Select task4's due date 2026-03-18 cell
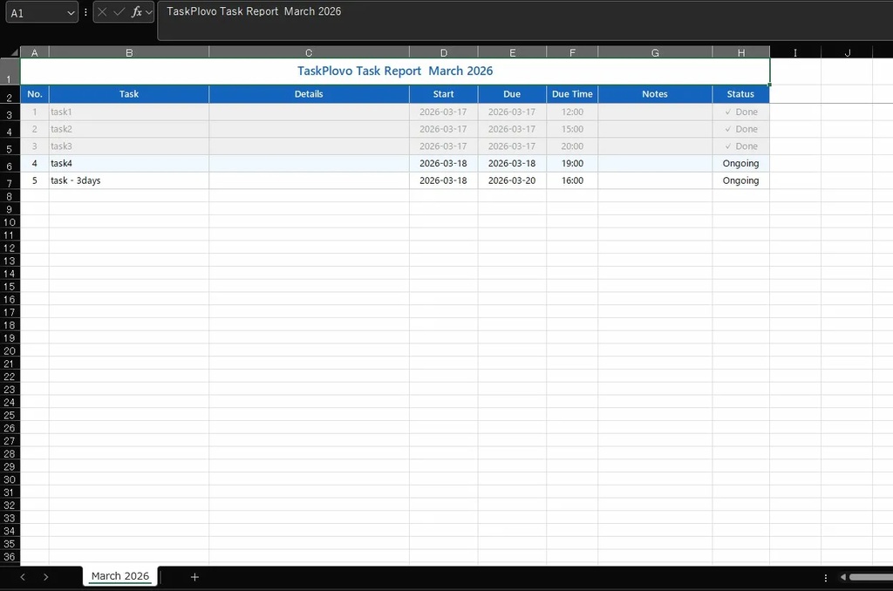The width and height of the screenshot is (893, 591). click(x=512, y=163)
